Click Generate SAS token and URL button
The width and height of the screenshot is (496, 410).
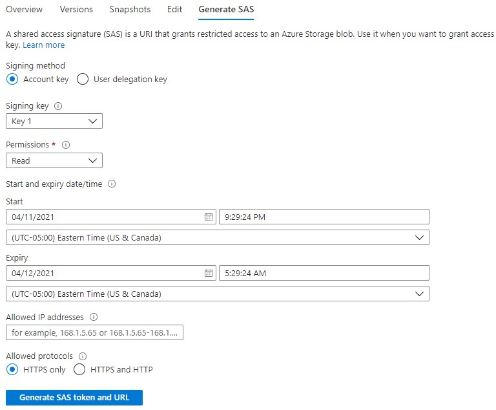[74, 397]
